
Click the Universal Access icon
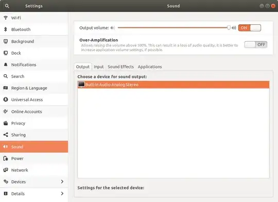pos(6,99)
